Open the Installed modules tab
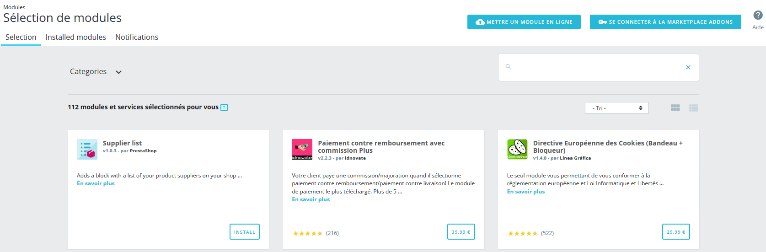Viewport: 766px width, 252px height. 76,37
